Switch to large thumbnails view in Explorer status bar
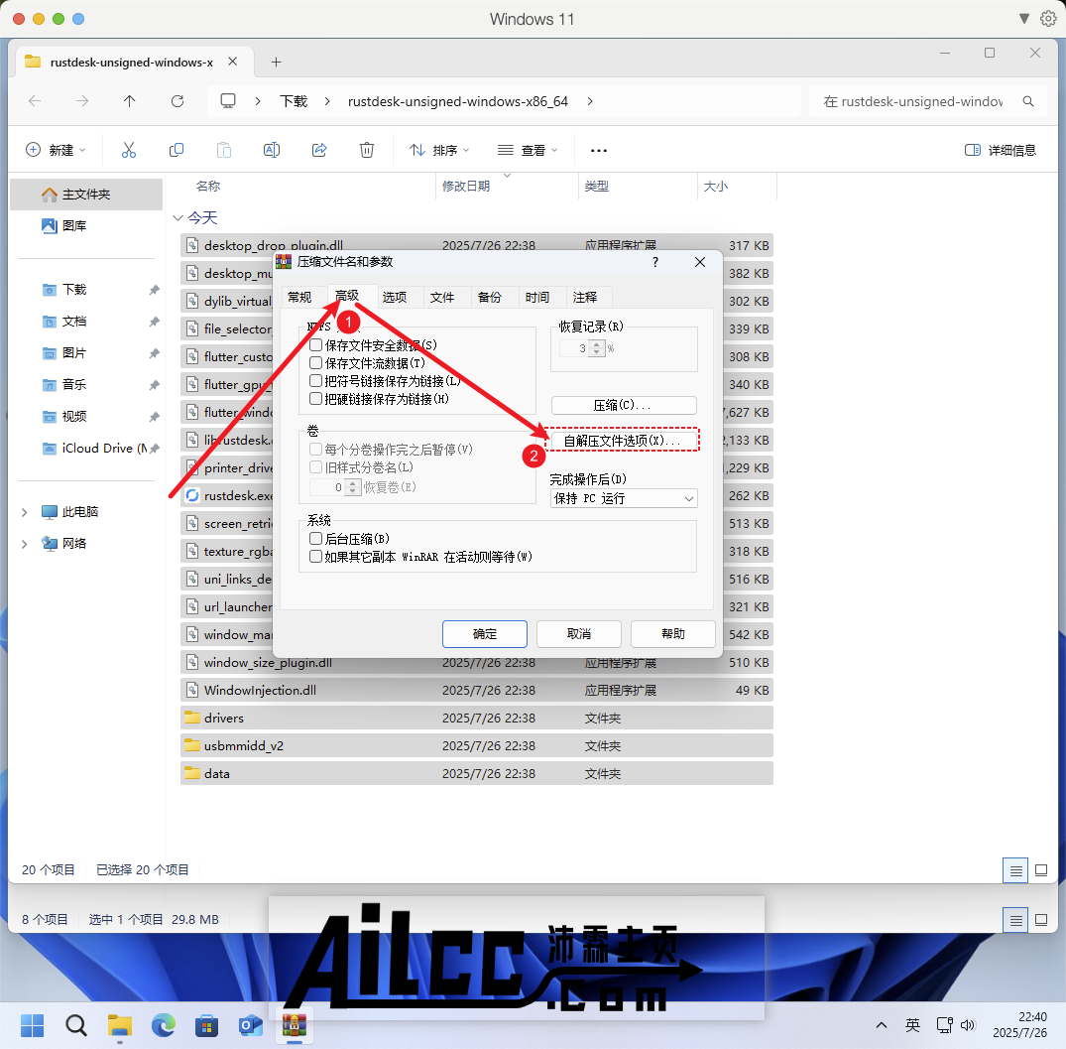 coord(1041,870)
